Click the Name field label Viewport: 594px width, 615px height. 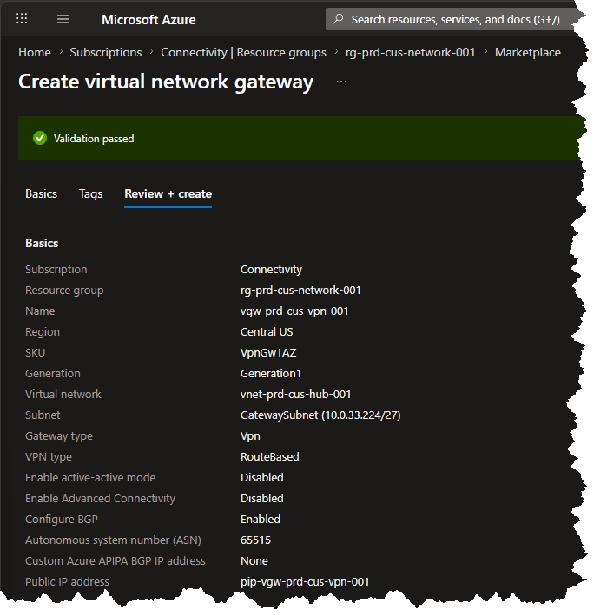tap(40, 311)
